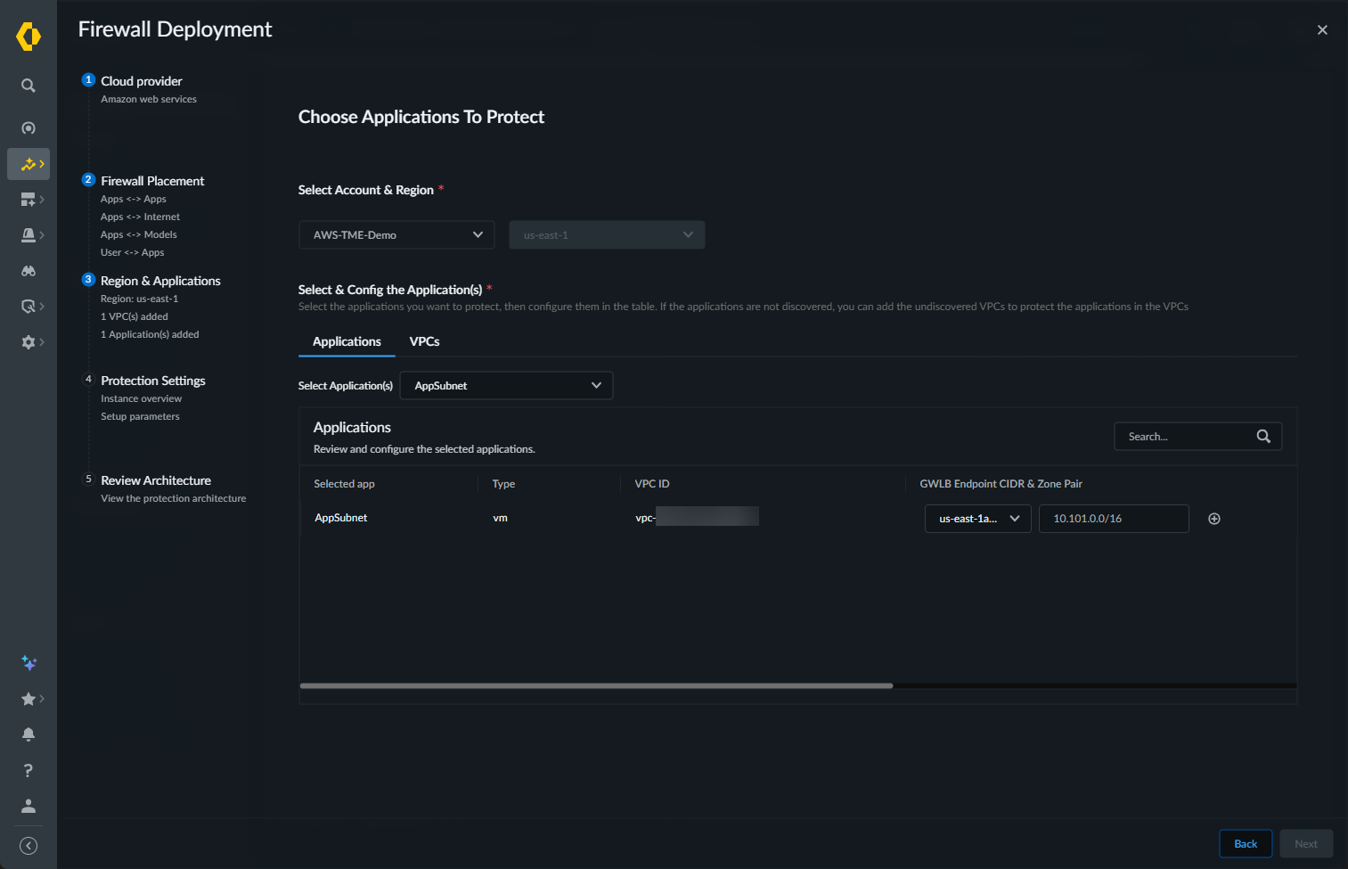Open the notifications bell icon
Screen dimensions: 1348x869
[x=29, y=734]
